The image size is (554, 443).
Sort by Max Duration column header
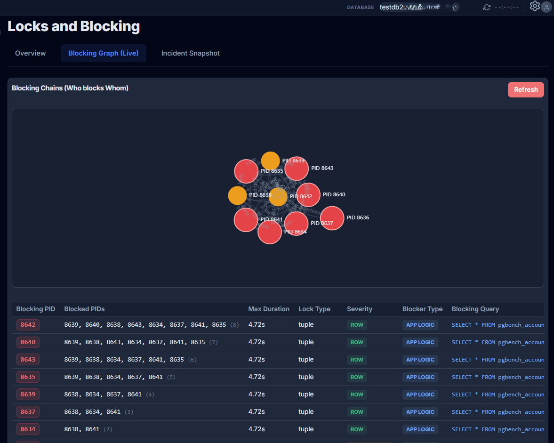click(269, 309)
